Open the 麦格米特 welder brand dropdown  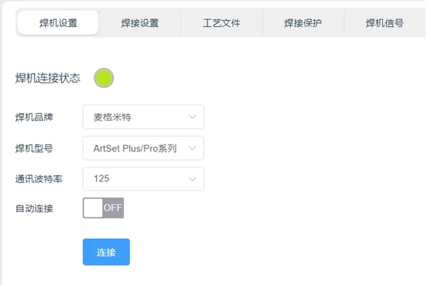pyautogui.click(x=144, y=117)
